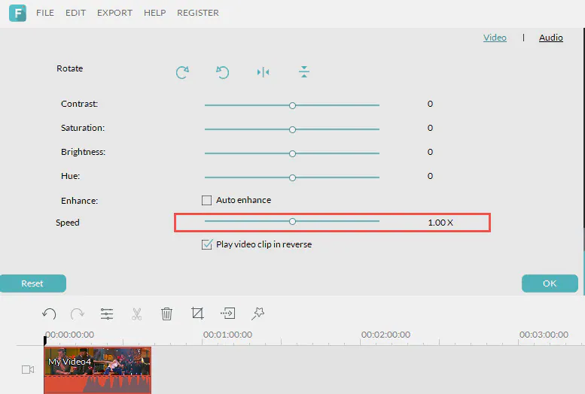Click the Rotate label

pos(70,68)
